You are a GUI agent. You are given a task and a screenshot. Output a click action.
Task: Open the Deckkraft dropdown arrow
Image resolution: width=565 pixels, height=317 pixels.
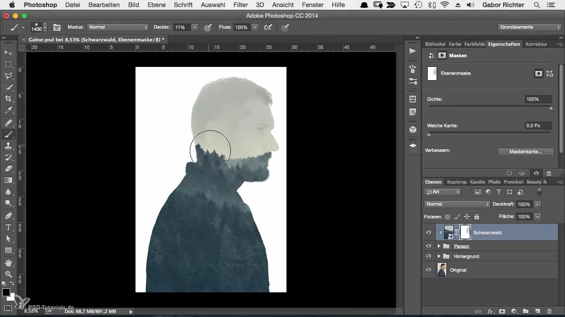(537, 204)
